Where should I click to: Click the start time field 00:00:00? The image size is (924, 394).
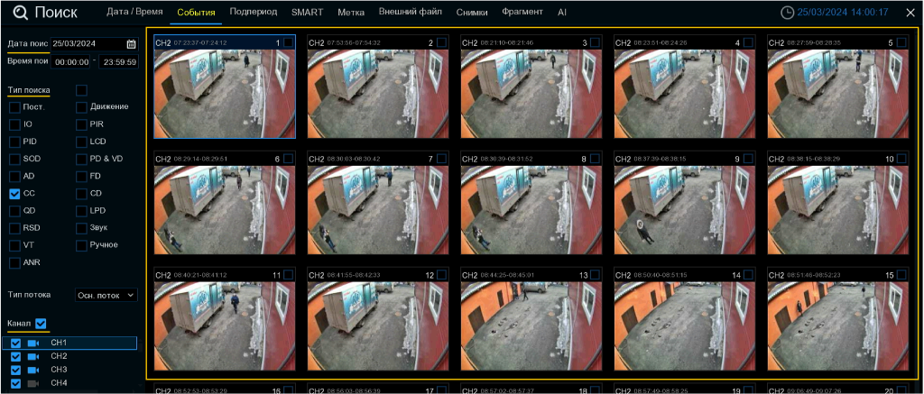[x=70, y=62]
